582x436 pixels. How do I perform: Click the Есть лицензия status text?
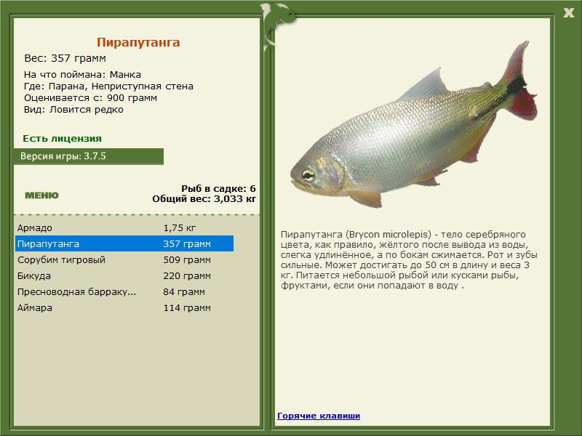62,138
